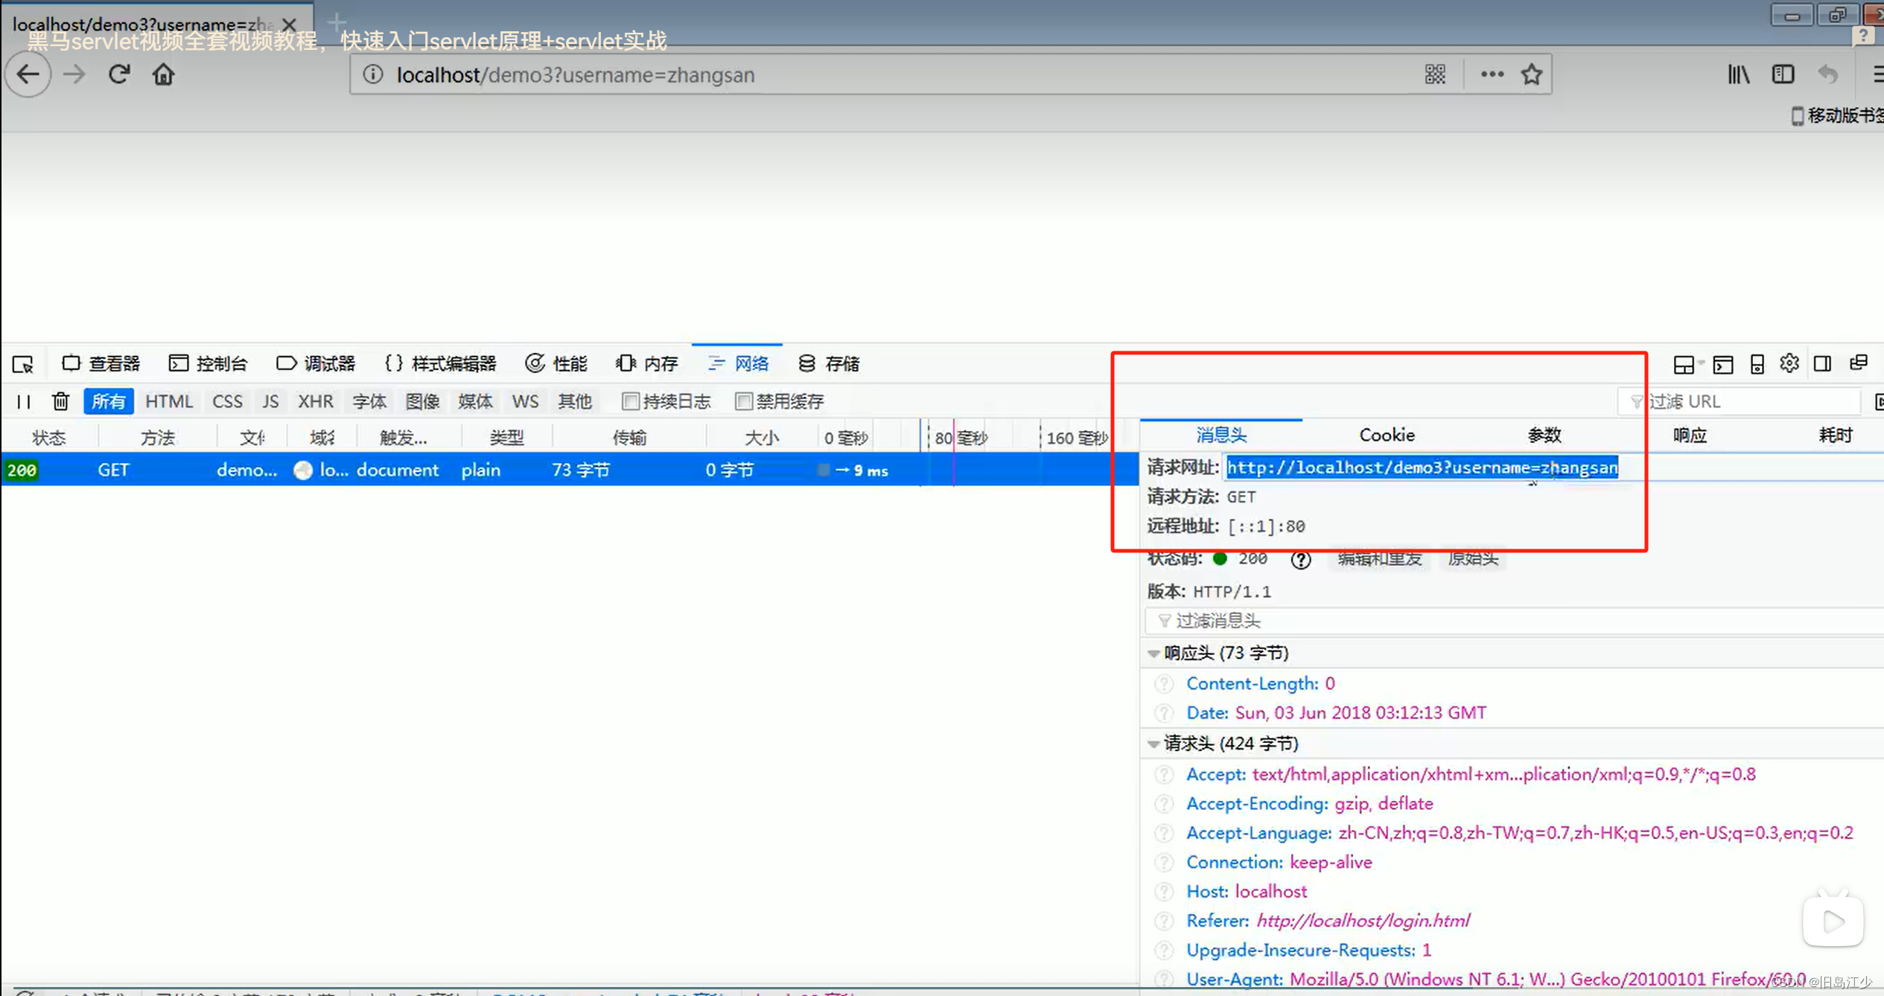
Task: Open the 调试器 devtools tab
Action: [316, 364]
